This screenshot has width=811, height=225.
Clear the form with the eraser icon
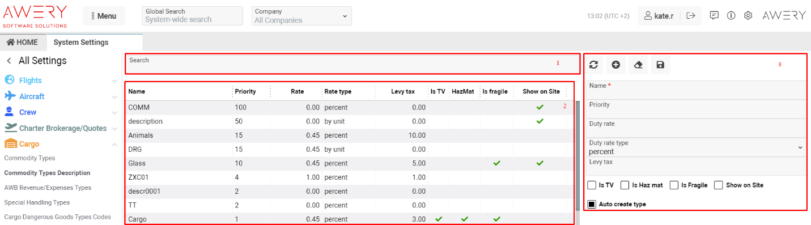[638, 65]
